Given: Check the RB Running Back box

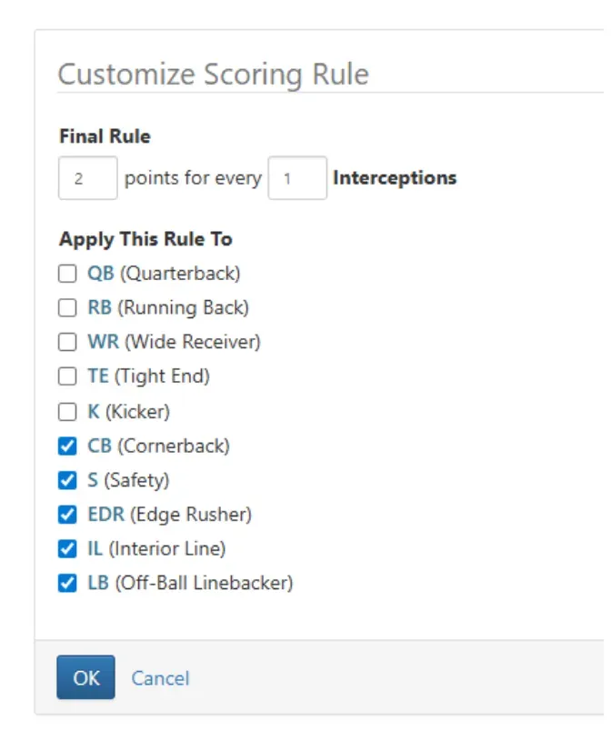Looking at the screenshot, I should click(67, 308).
